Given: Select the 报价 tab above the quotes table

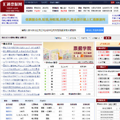Looking at the screenshot, I should click(x=6, y=101).
